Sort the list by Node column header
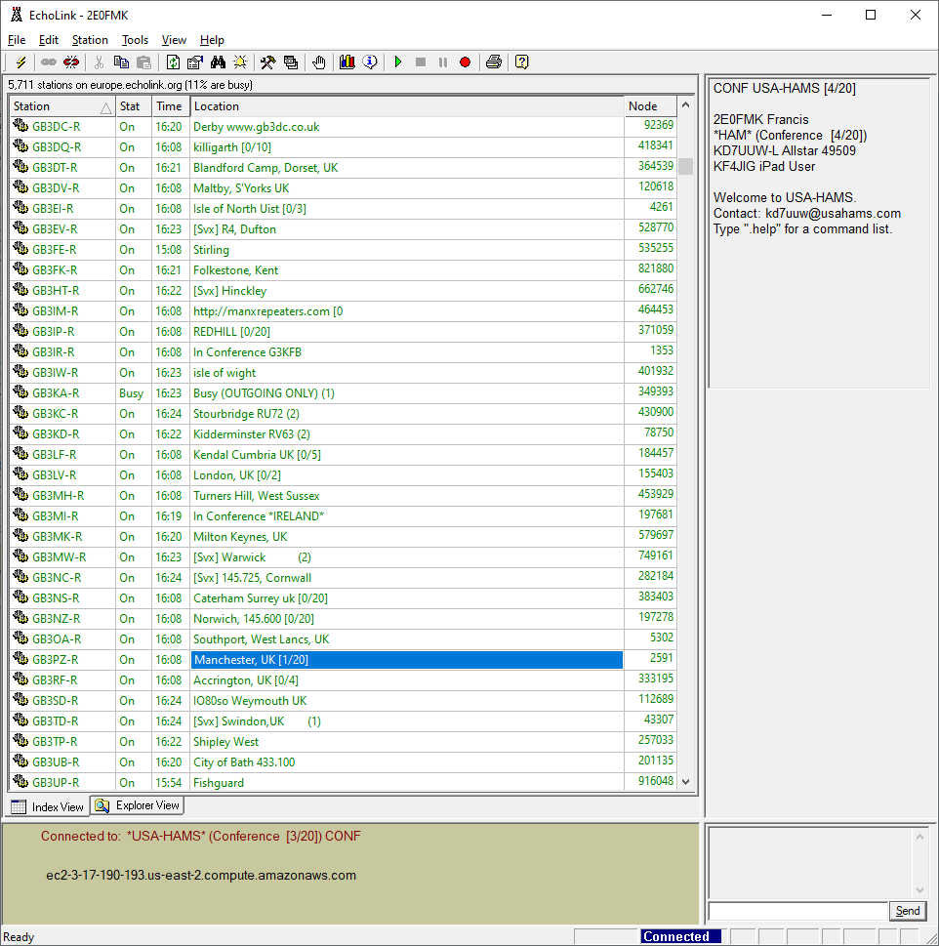This screenshot has height=946, width=939. pyautogui.click(x=649, y=106)
